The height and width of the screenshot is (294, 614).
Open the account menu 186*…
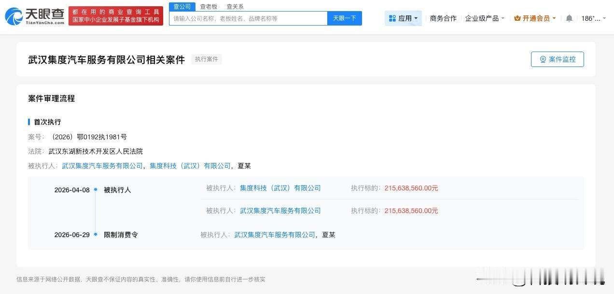(x=593, y=18)
